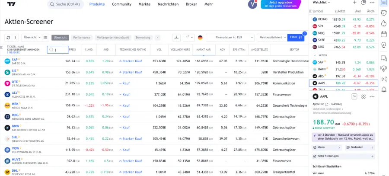The width and height of the screenshot is (389, 176).
Task: Open the Produkte menu
Action: click(x=97, y=4)
